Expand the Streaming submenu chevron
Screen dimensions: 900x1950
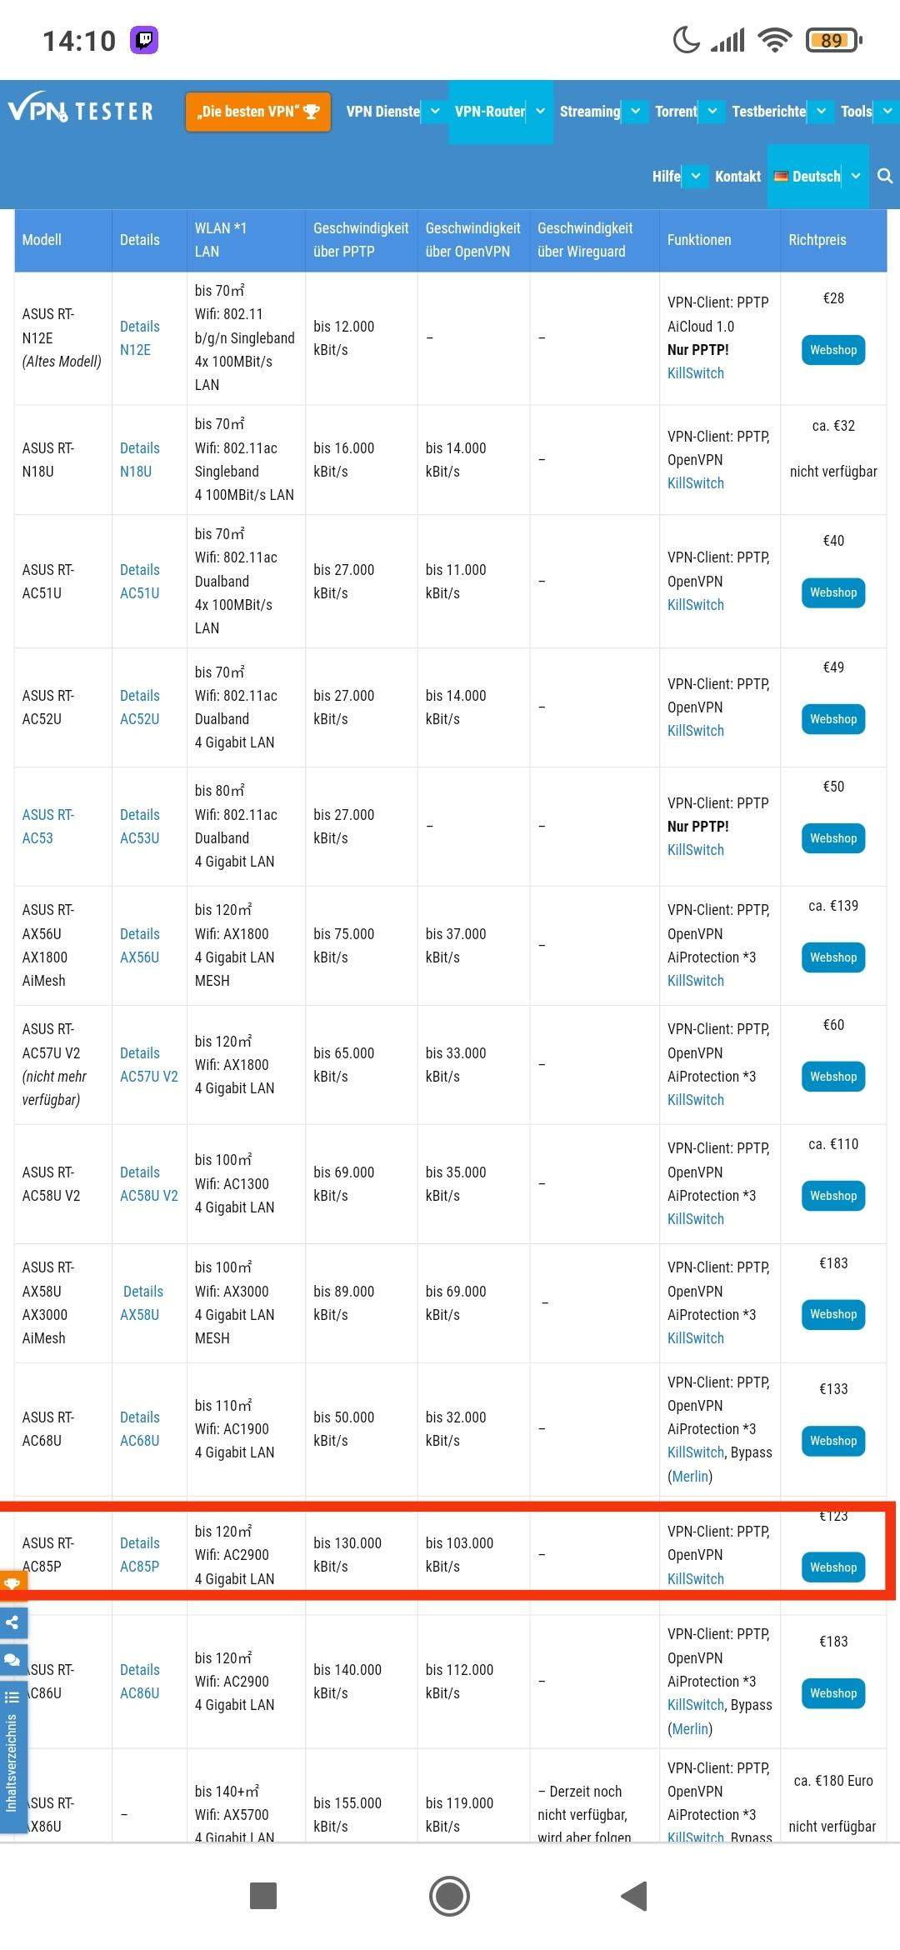tap(636, 111)
